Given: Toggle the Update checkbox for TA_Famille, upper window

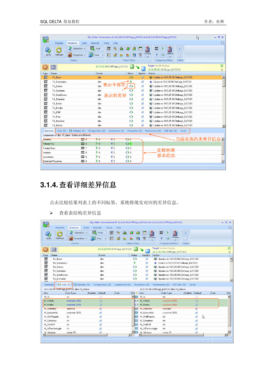Looking at the screenshot, I should click(142, 108).
